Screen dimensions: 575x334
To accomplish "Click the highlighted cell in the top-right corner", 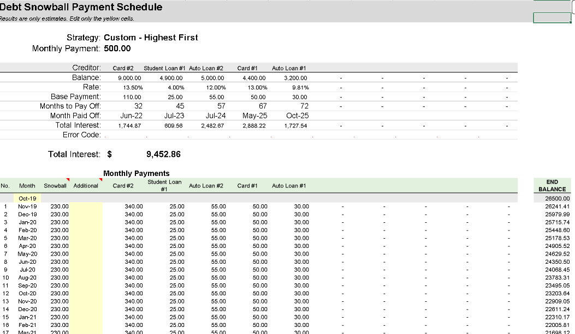I will (x=552, y=18).
